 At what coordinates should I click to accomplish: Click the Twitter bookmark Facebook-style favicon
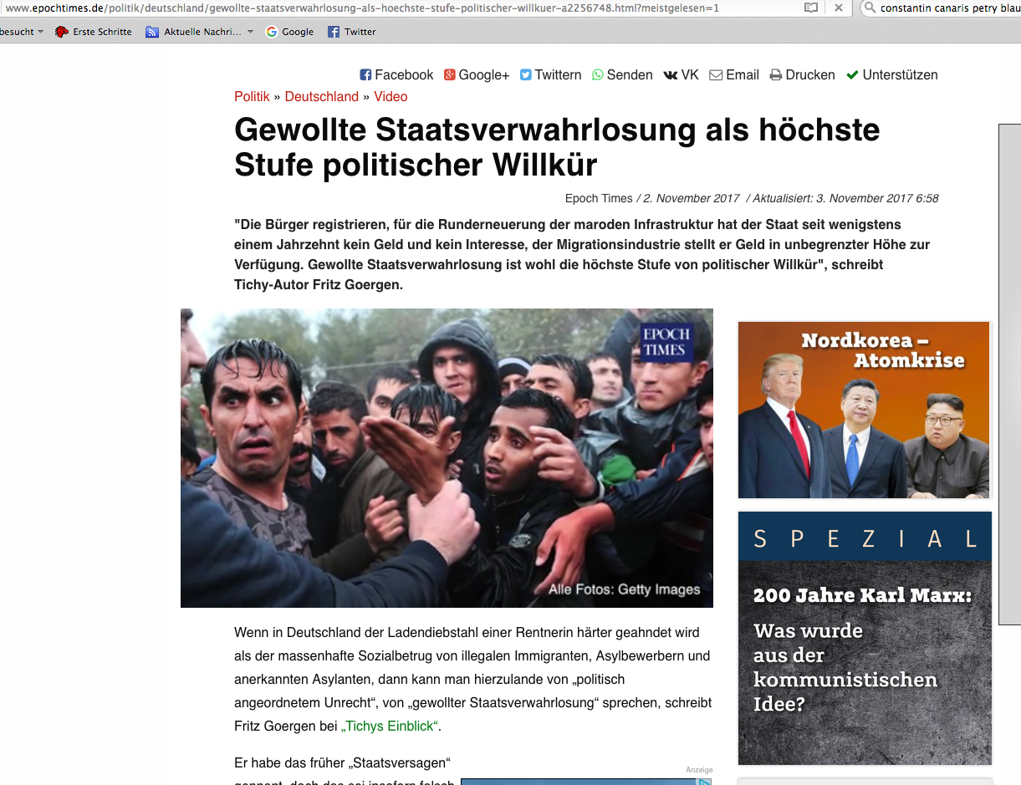click(x=334, y=32)
